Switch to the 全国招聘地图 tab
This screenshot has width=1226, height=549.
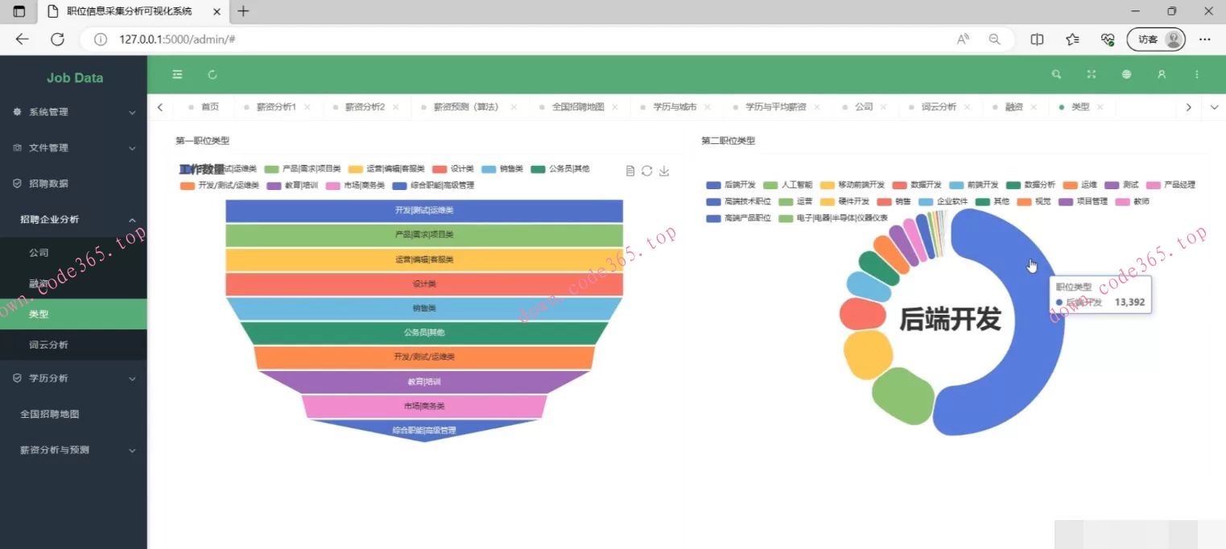pos(577,107)
